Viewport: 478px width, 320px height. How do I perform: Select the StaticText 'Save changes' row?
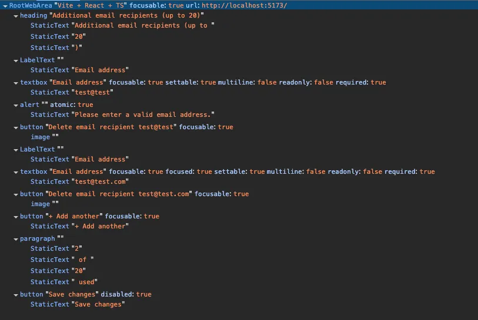(239, 305)
